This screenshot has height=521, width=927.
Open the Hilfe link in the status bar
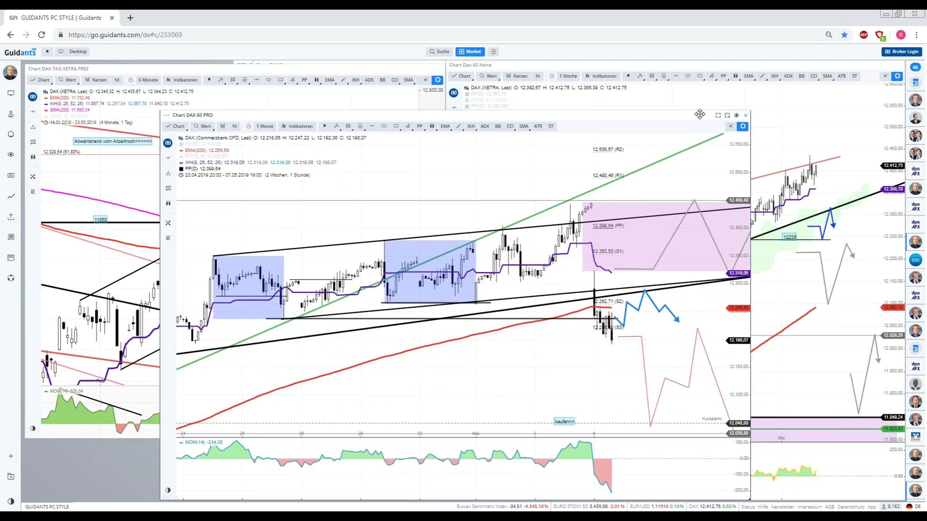pos(763,507)
